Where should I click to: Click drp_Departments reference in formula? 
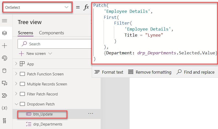157,53
